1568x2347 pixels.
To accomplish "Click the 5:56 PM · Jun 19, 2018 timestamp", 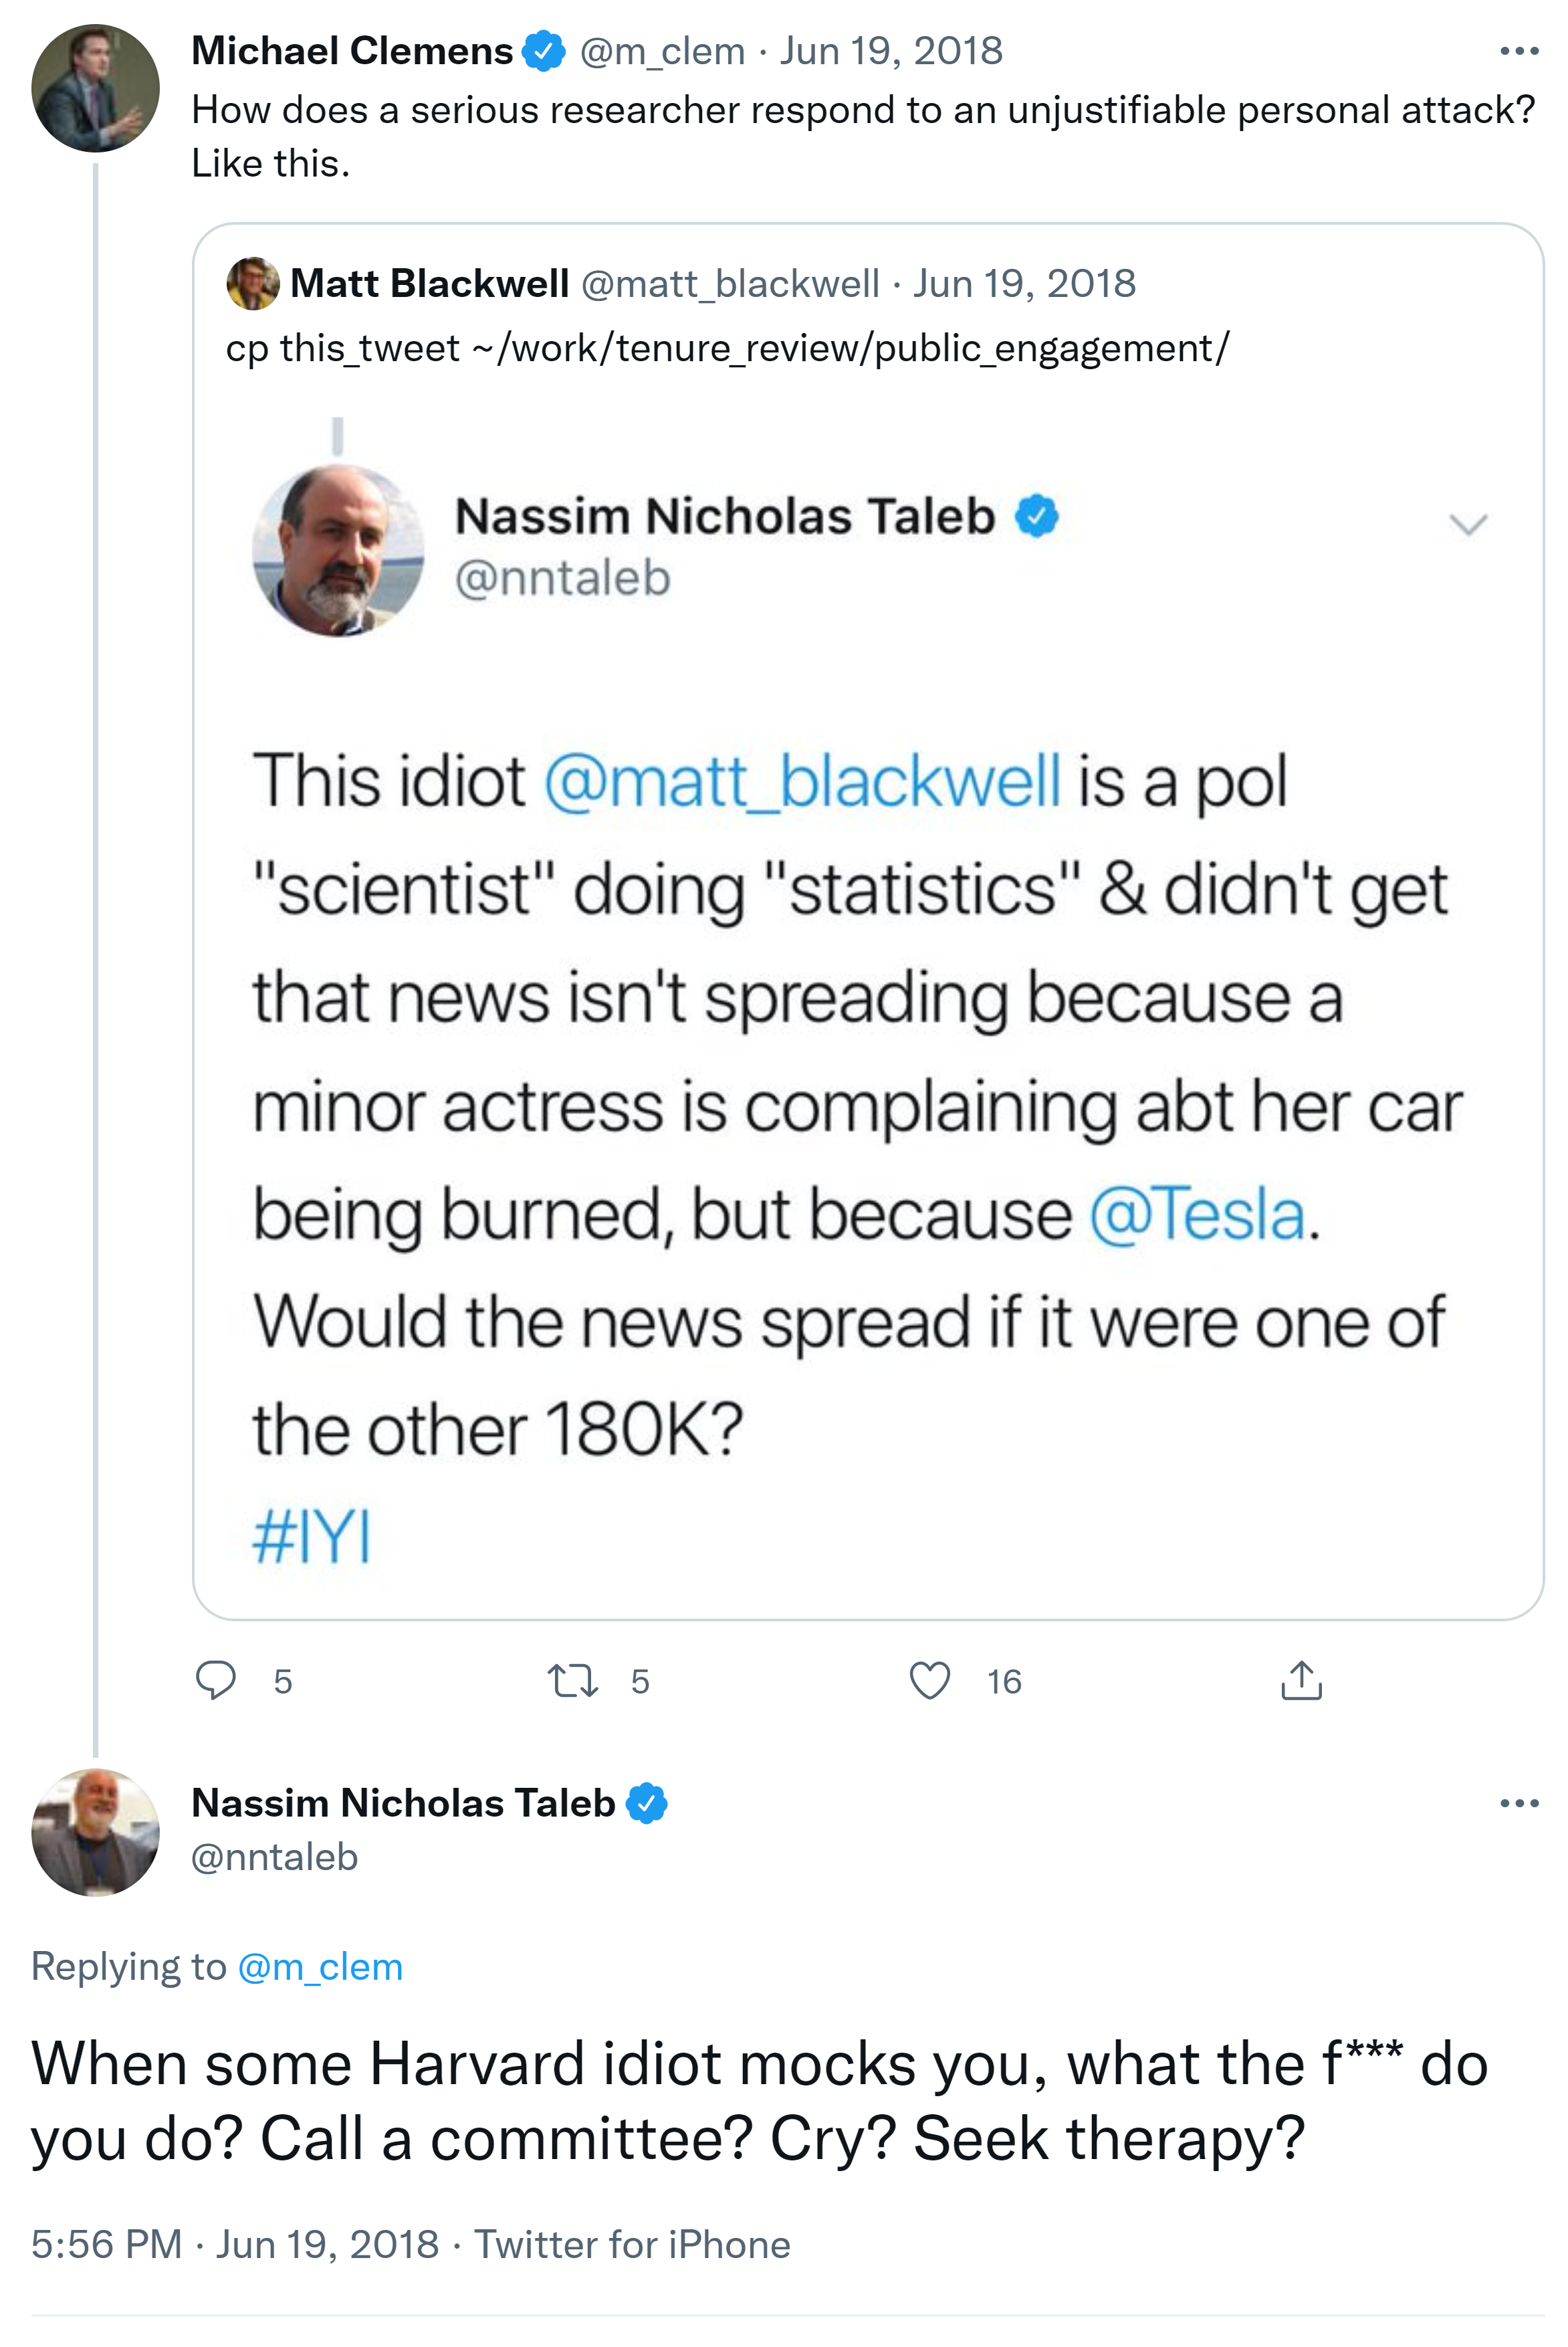I will pyautogui.click(x=235, y=2244).
